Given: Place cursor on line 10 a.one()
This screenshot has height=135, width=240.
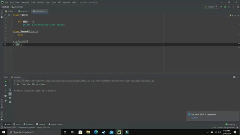Looking at the screenshot, I should click(17, 45).
